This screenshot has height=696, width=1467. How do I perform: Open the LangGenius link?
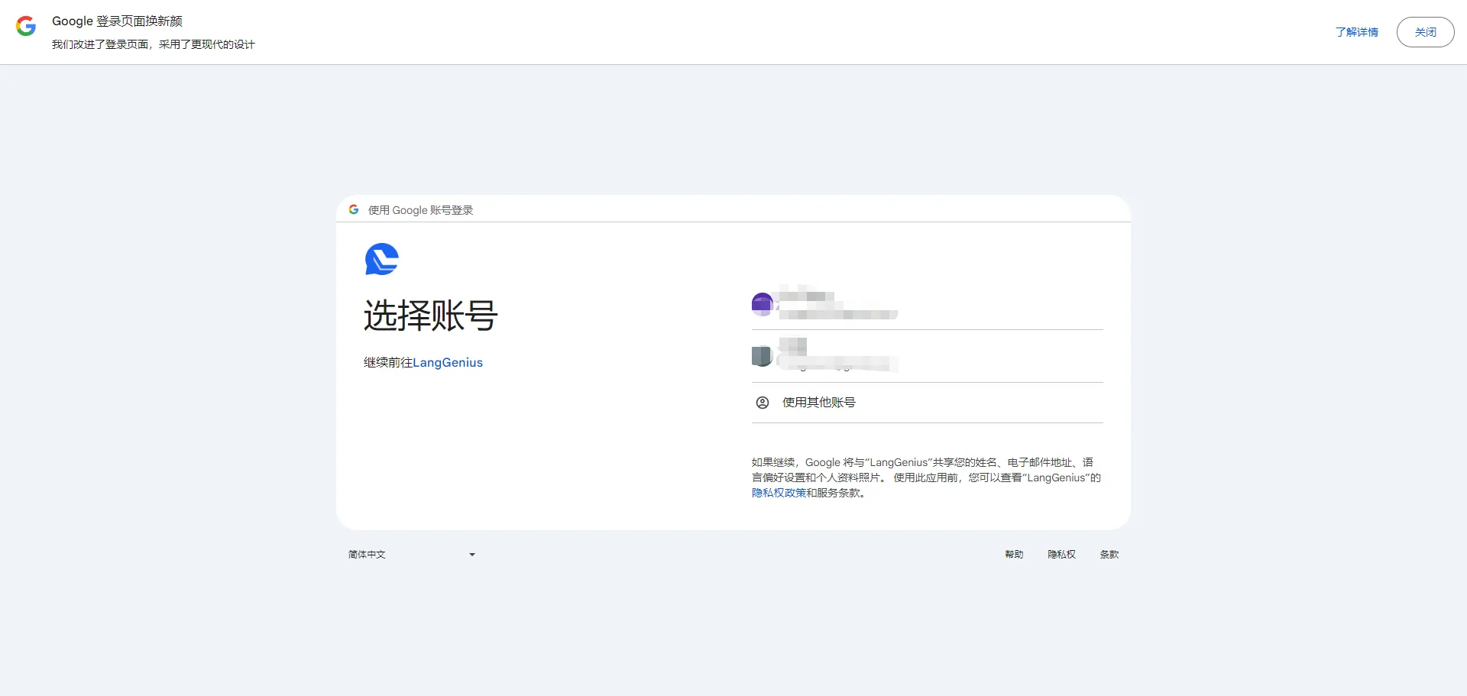[x=448, y=362]
